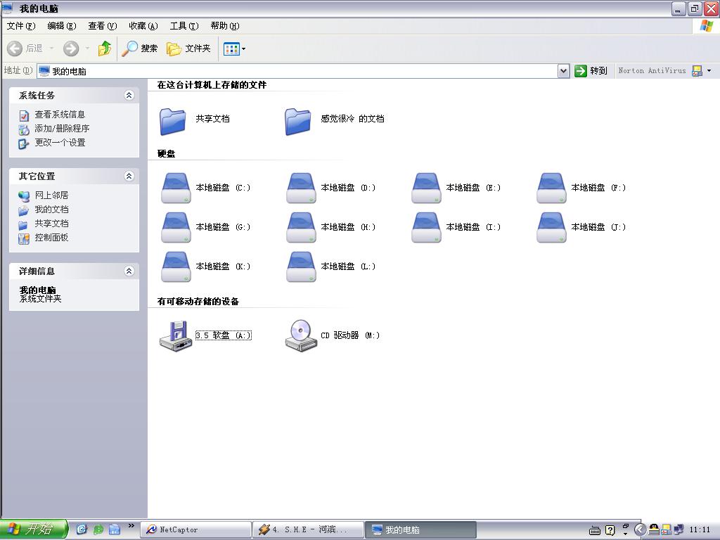Collapse the 系统任务 panel
This screenshot has width=720, height=540.
coord(129,96)
